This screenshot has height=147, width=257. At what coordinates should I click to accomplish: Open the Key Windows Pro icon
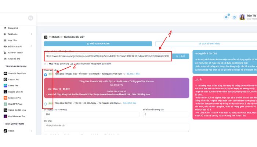tap(6, 116)
